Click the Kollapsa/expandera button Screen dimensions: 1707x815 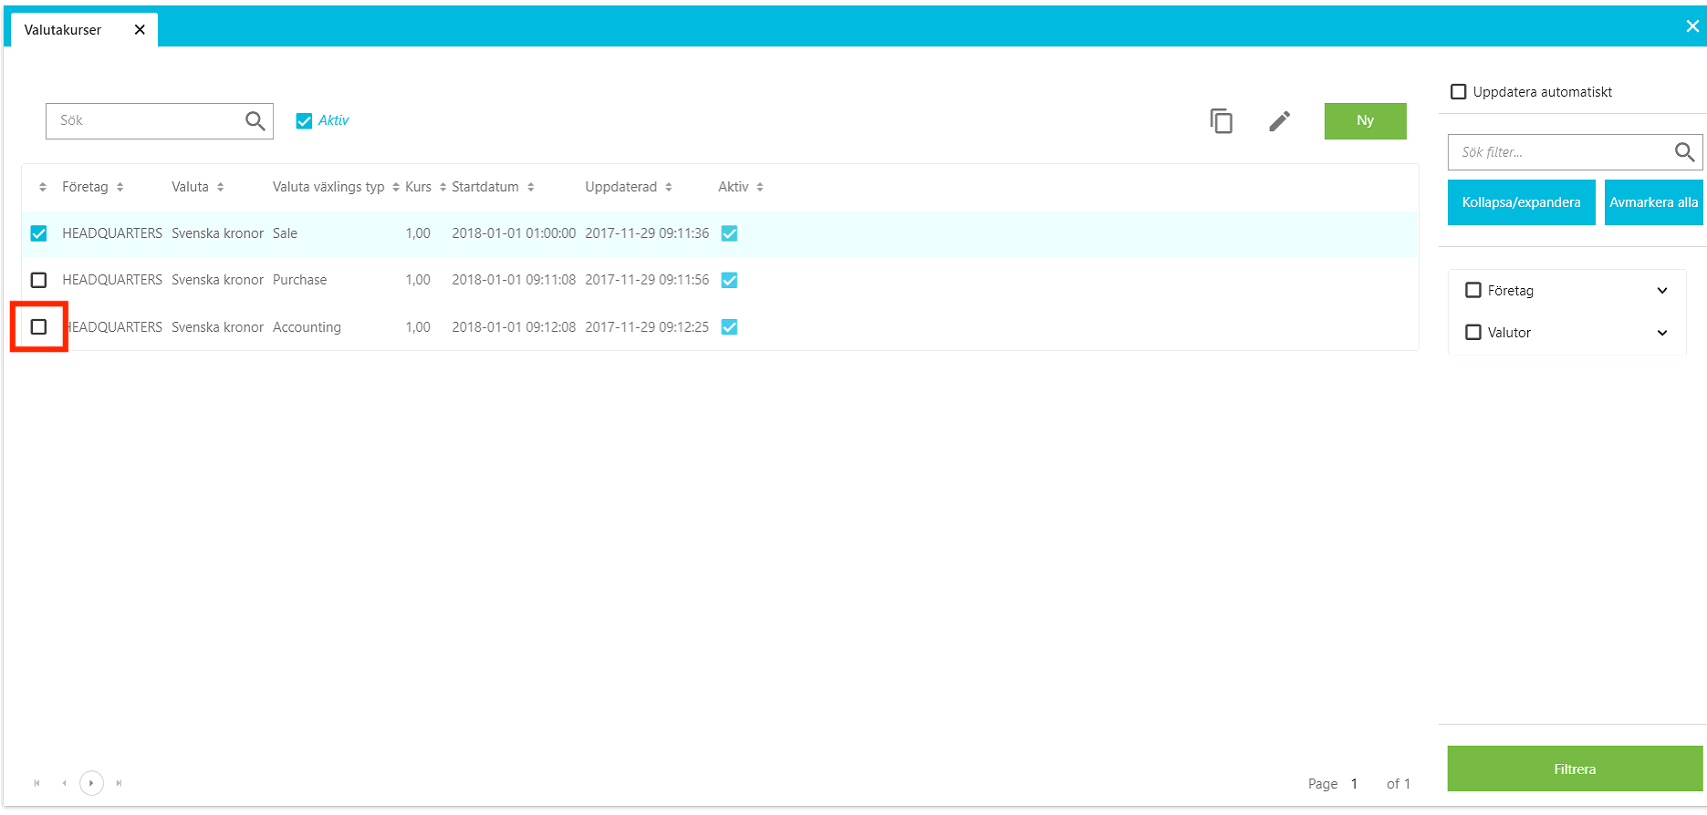(1520, 202)
